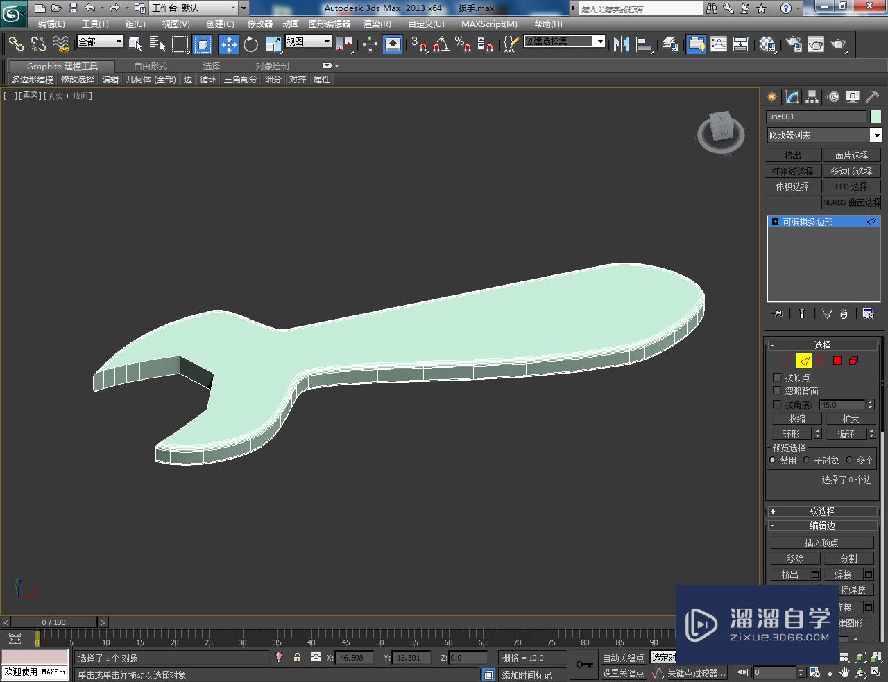Click the Align tool icon
888x682 pixels.
(x=644, y=44)
